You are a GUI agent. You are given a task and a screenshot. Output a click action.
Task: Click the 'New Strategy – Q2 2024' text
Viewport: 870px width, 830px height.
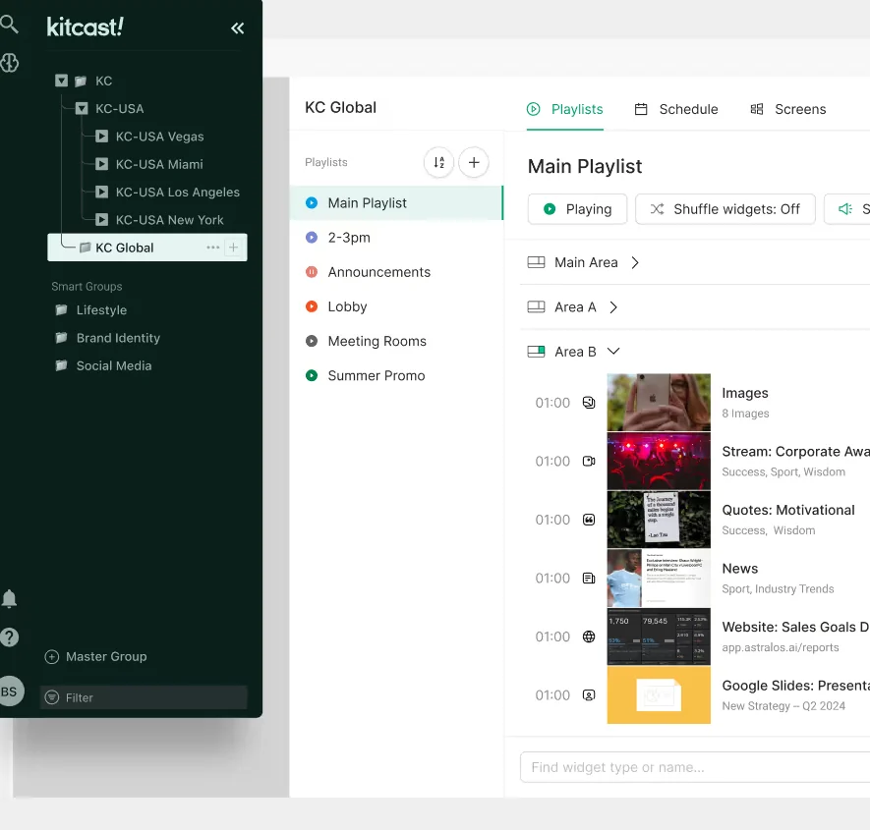[783, 706]
